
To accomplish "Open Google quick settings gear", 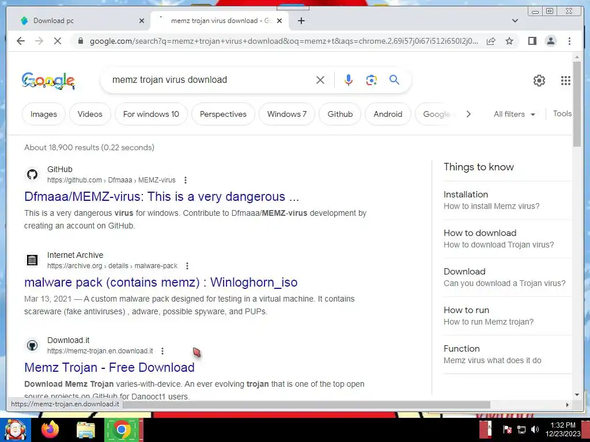I will coord(539,81).
